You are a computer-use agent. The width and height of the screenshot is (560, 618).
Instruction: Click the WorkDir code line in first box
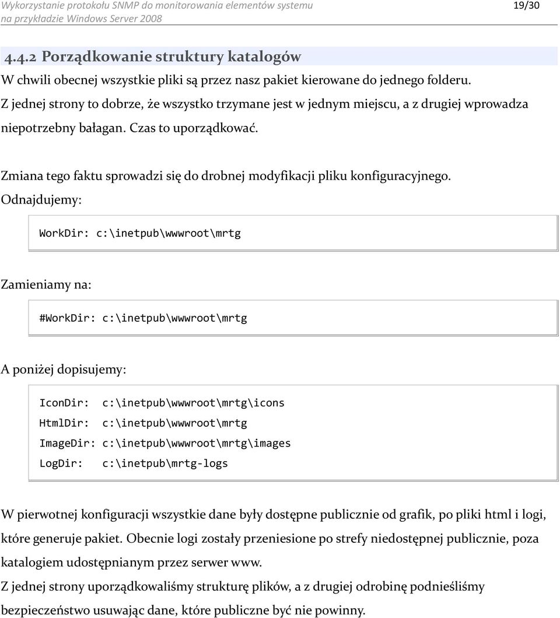(x=139, y=233)
